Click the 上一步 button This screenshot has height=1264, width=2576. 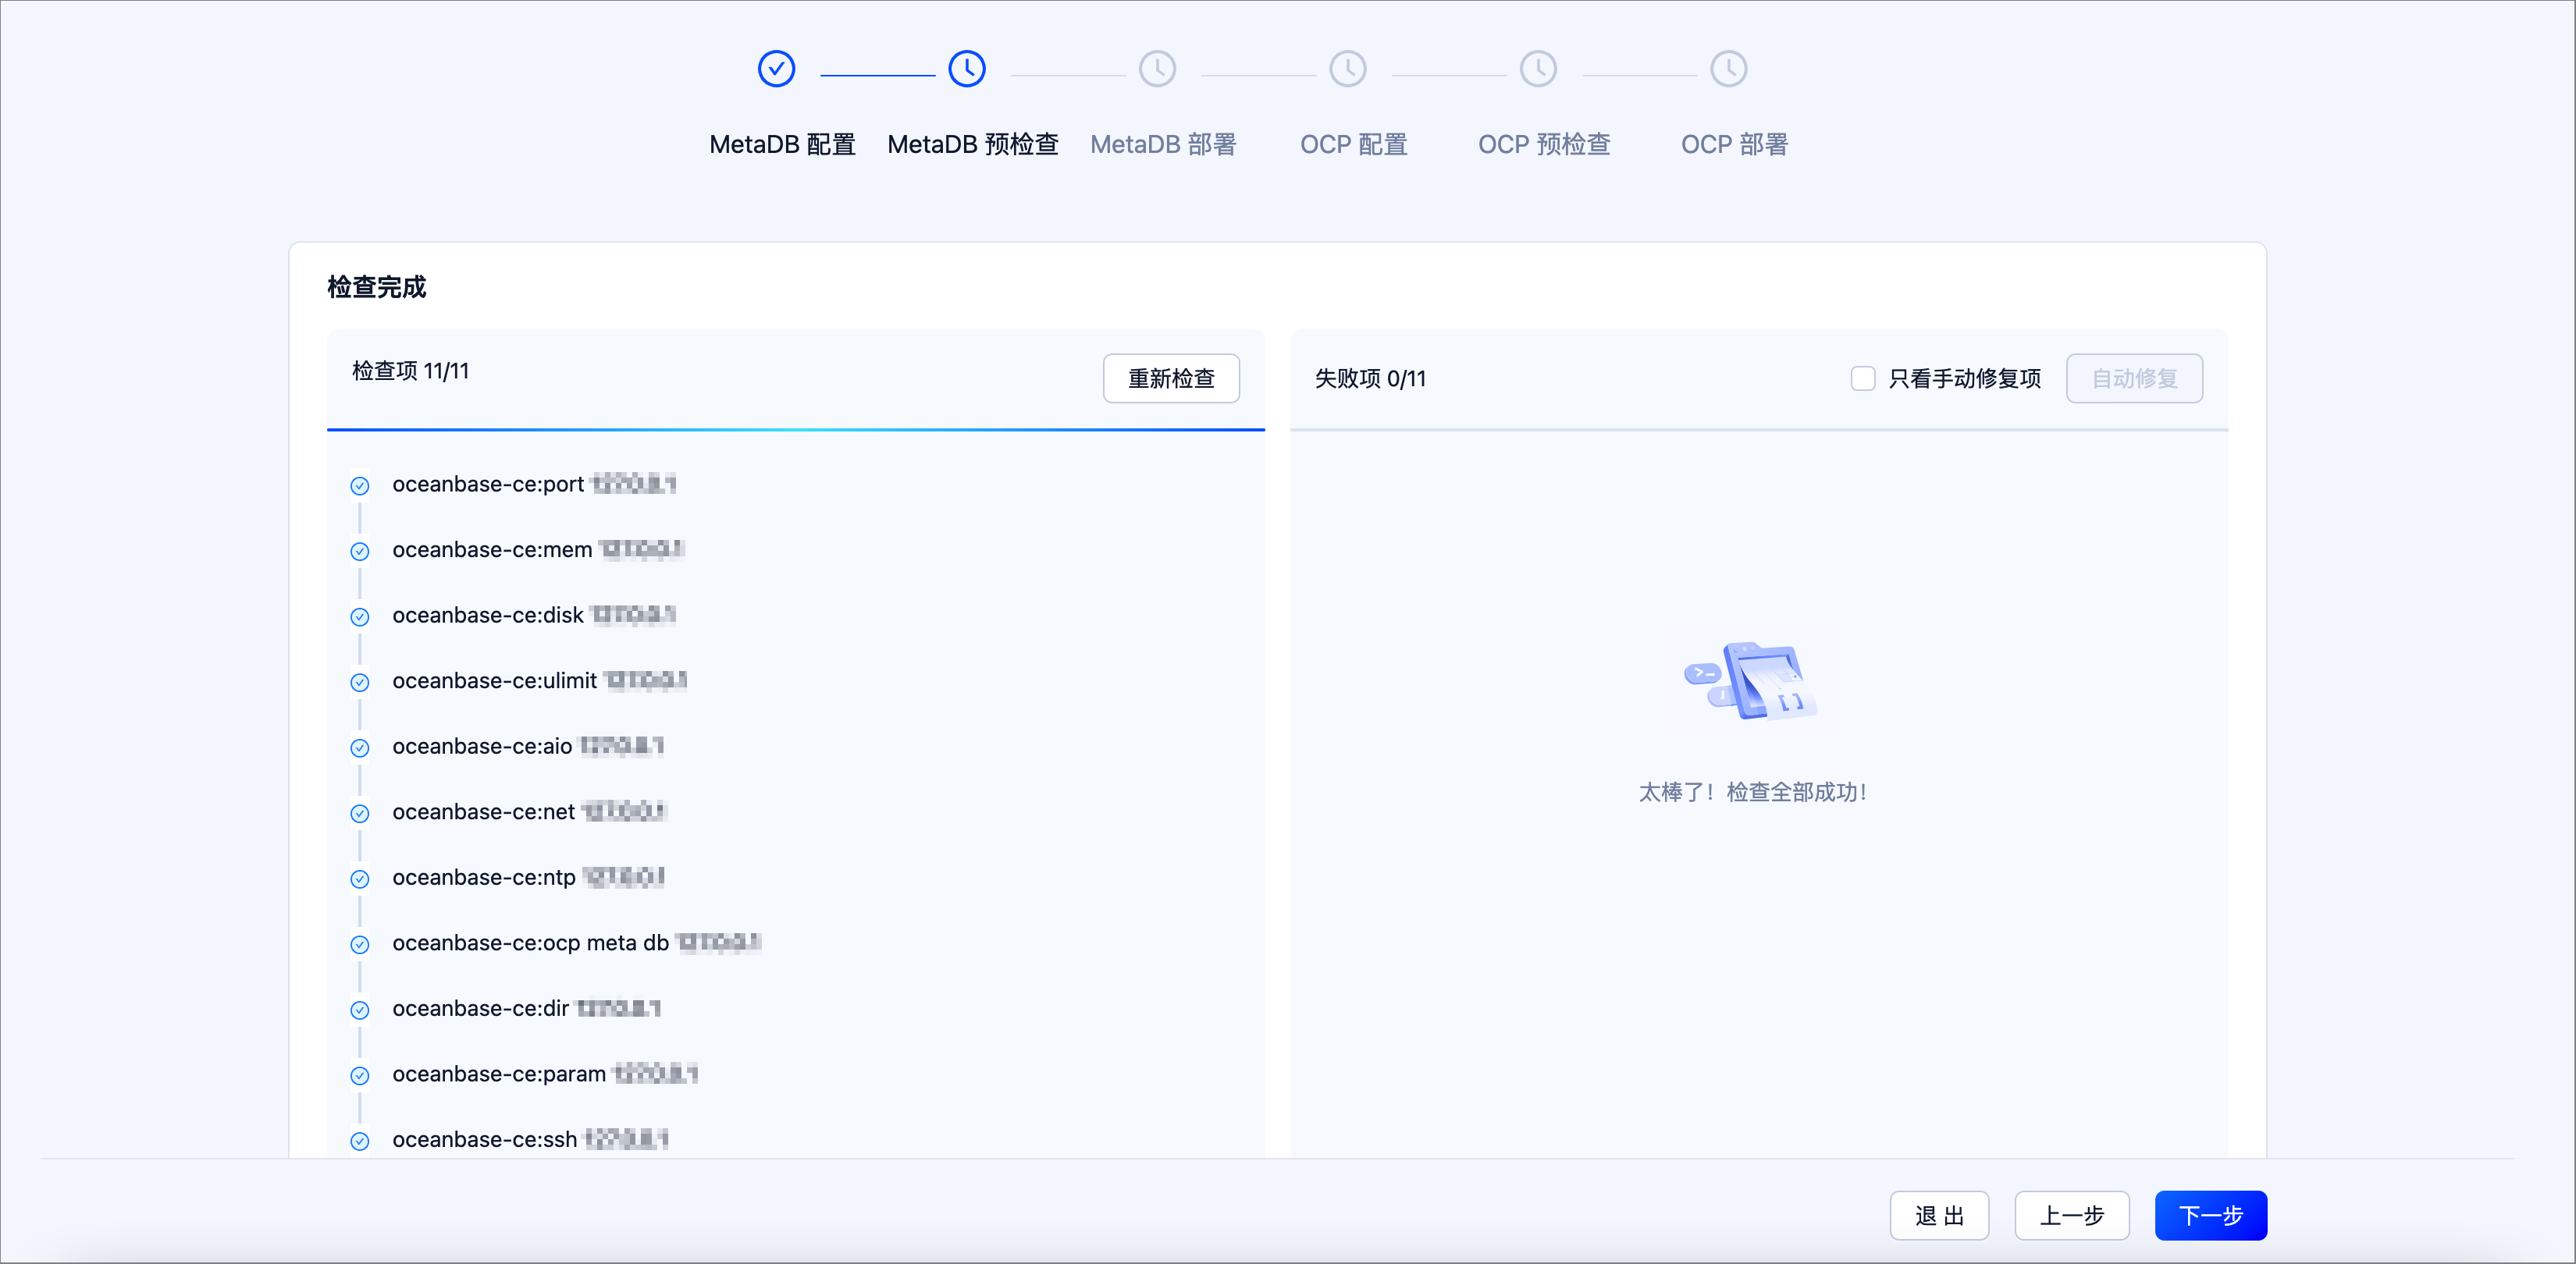[2071, 1215]
